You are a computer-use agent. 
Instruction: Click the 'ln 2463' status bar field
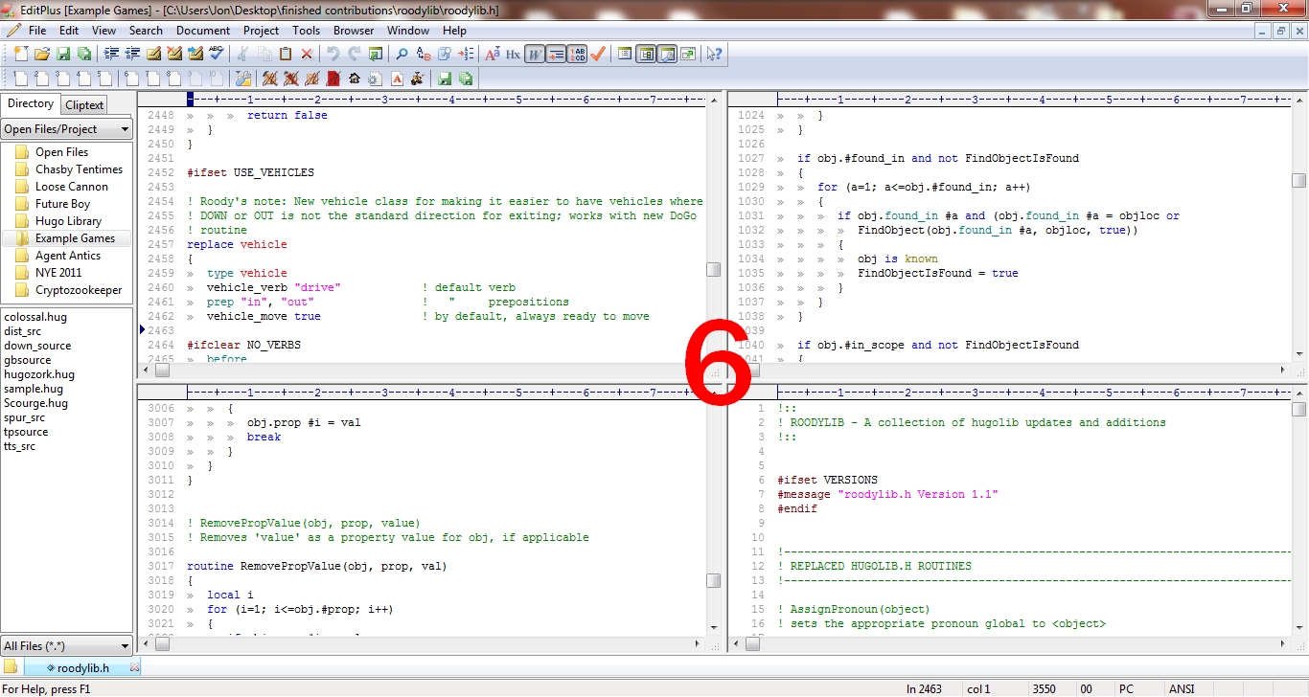point(924,688)
